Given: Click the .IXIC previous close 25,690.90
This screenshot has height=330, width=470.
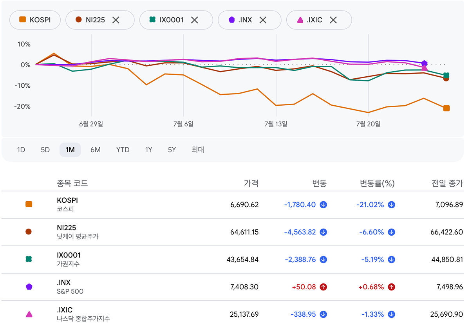Looking at the screenshot, I should pos(447,314).
